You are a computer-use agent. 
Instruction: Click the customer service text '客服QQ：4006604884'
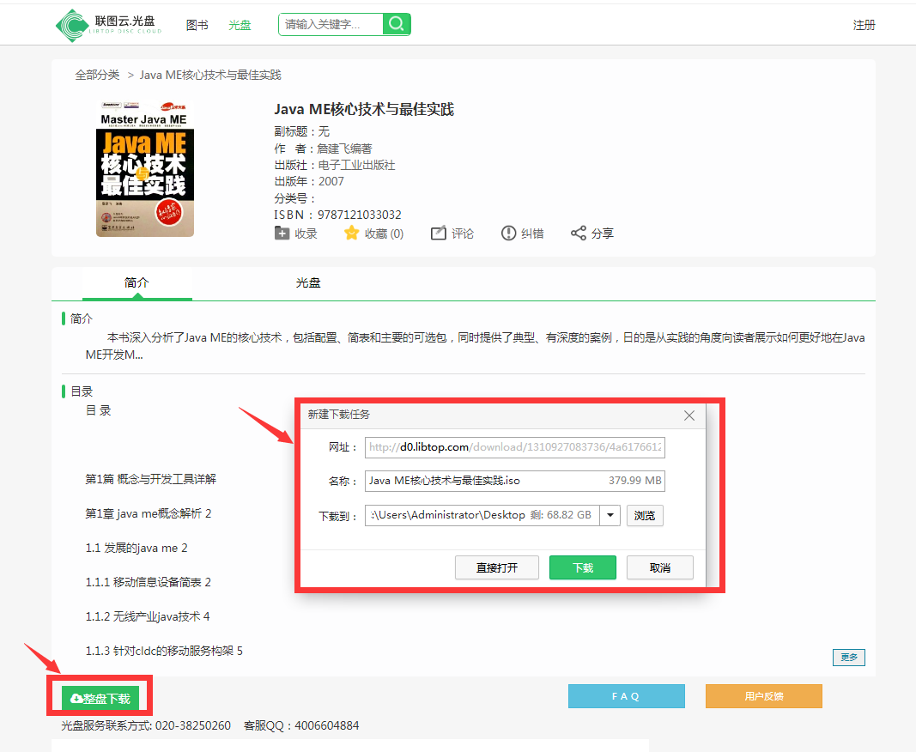(x=301, y=725)
